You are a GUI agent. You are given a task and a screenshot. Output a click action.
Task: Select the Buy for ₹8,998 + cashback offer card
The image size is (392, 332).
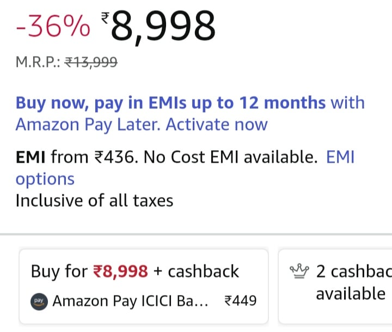(x=144, y=286)
